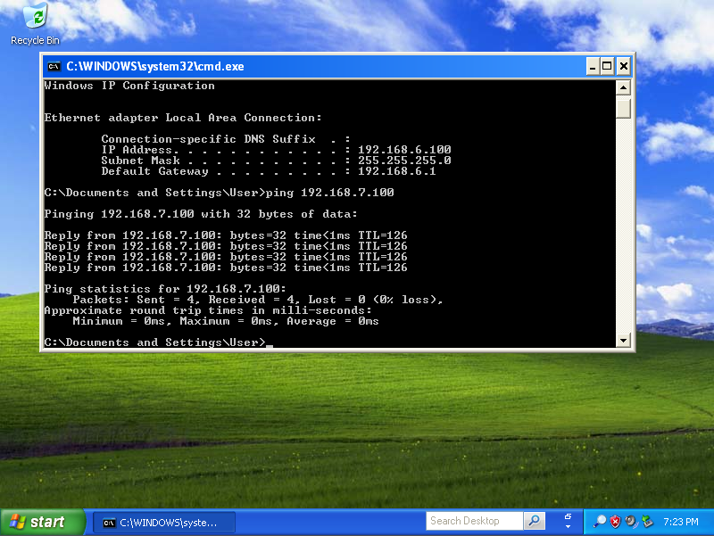Select the Recycle Bin desktop icon
This screenshot has height=536, width=714.
pos(35,24)
